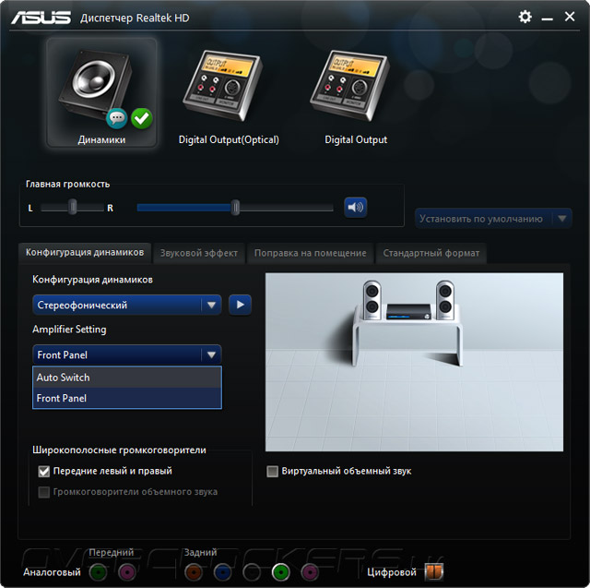590x588 pixels.
Task: Click the rear bright green active jack
Action: pos(280,572)
